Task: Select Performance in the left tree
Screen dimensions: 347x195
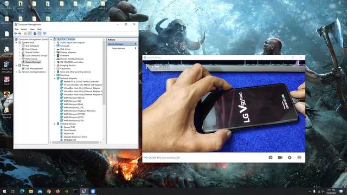Action: pos(31,59)
